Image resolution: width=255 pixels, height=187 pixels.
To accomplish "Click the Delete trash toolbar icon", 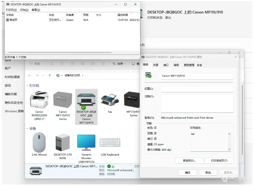I will [103, 64].
